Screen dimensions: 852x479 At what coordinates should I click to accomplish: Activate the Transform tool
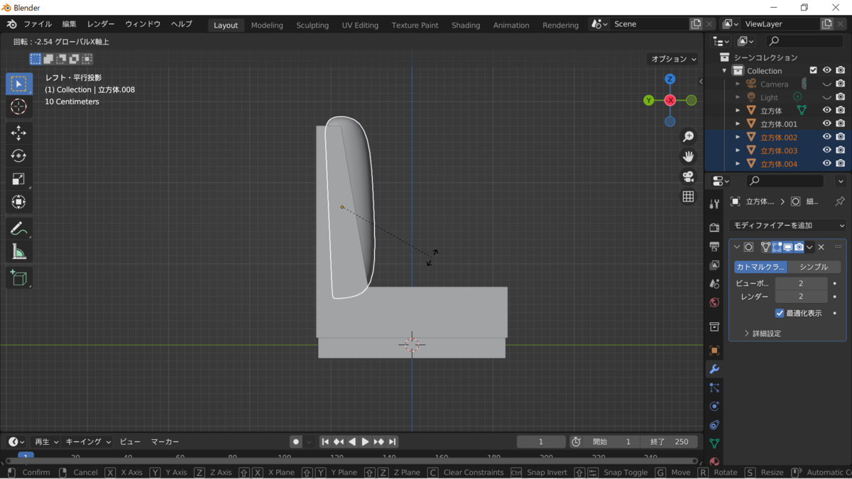[19, 202]
